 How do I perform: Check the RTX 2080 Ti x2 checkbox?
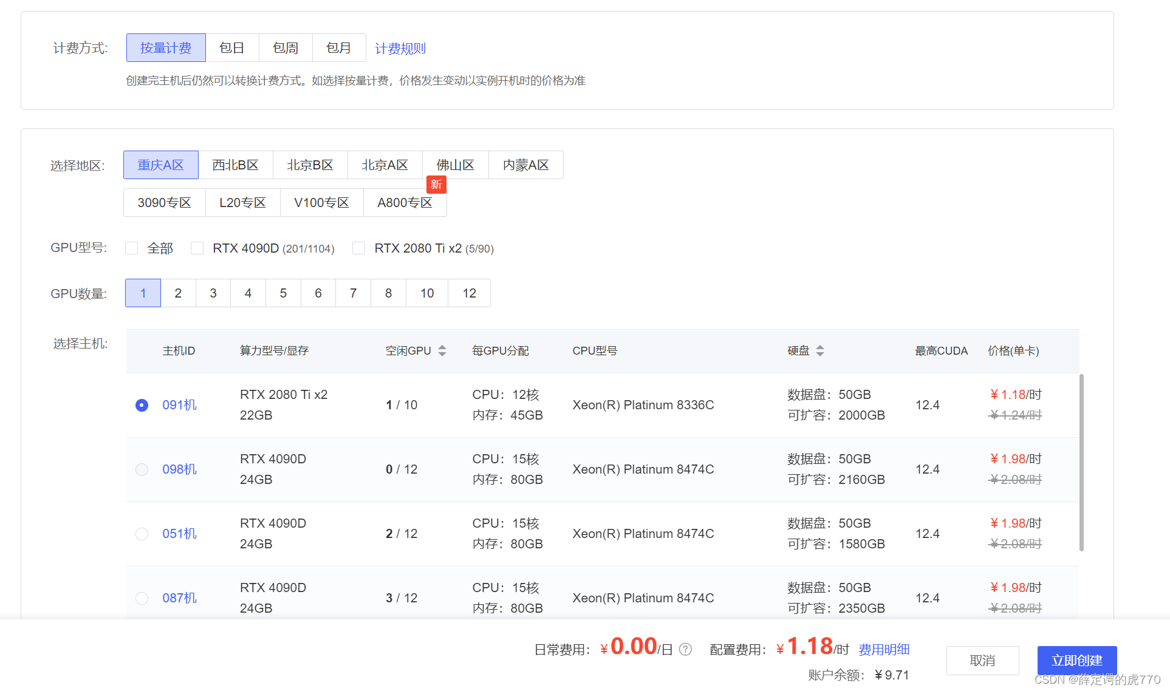(x=359, y=248)
